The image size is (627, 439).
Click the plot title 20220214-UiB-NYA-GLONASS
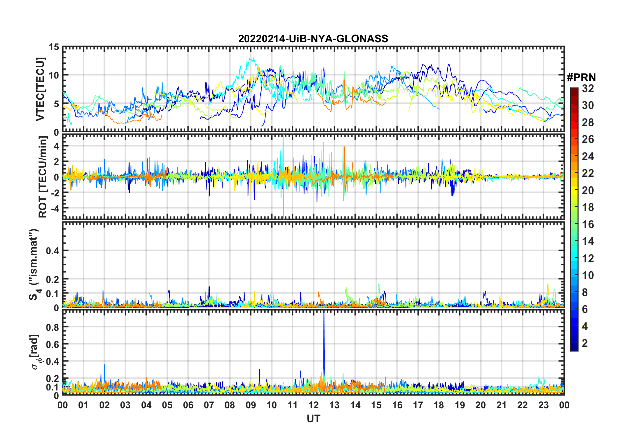coord(313,39)
